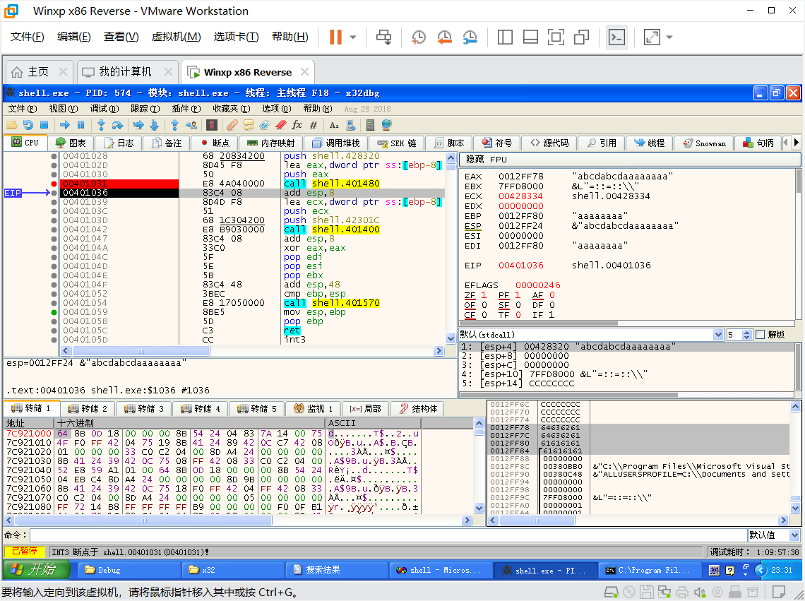The height and width of the screenshot is (601, 805).
Task: Click the Step Over toolbar icon
Action: click(x=117, y=125)
